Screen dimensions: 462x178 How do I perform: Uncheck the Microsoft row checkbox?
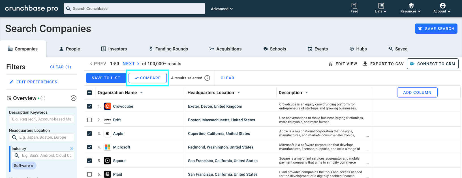coord(89,147)
